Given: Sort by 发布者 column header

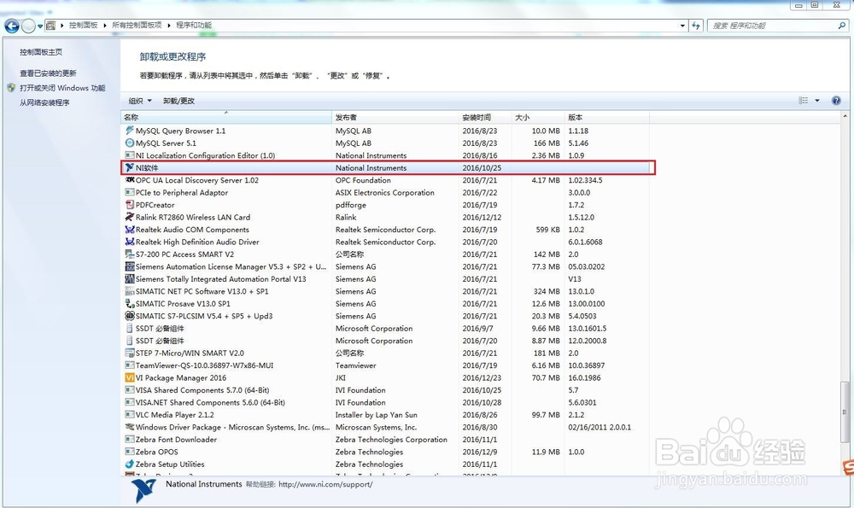Looking at the screenshot, I should coord(395,117).
